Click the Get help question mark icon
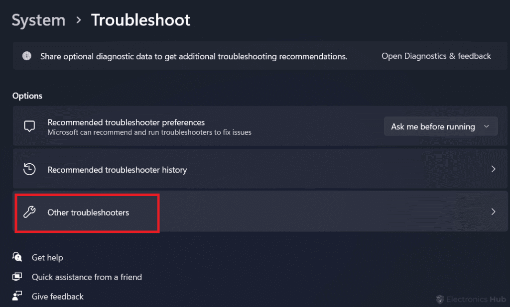The height and width of the screenshot is (307, 510). pos(17,257)
